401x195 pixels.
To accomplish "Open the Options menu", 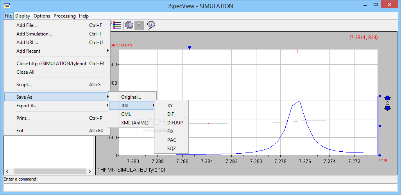I will 42,16.
